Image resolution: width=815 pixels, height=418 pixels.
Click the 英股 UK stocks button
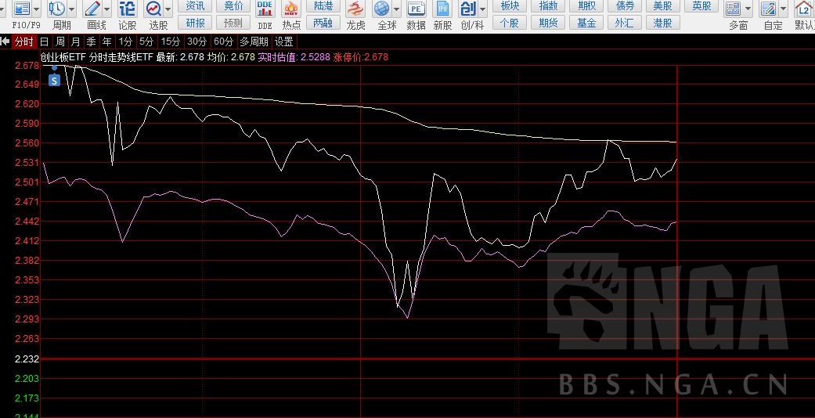701,5
